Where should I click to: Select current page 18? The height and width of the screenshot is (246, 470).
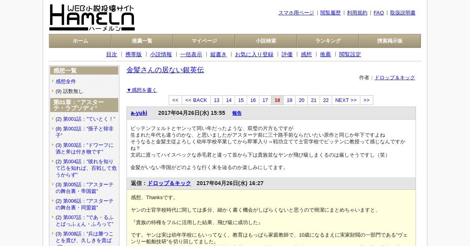(x=277, y=100)
